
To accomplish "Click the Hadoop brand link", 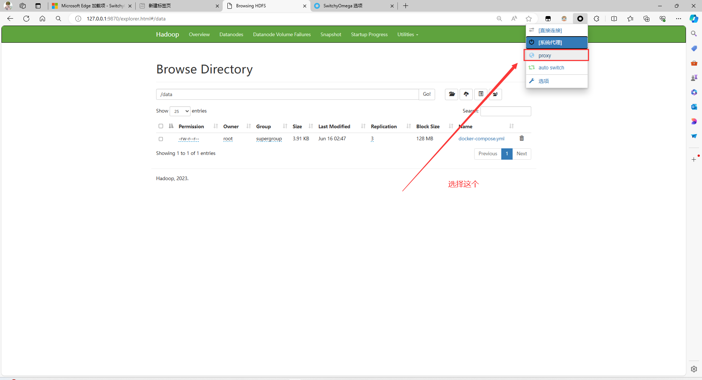I will pyautogui.click(x=167, y=34).
